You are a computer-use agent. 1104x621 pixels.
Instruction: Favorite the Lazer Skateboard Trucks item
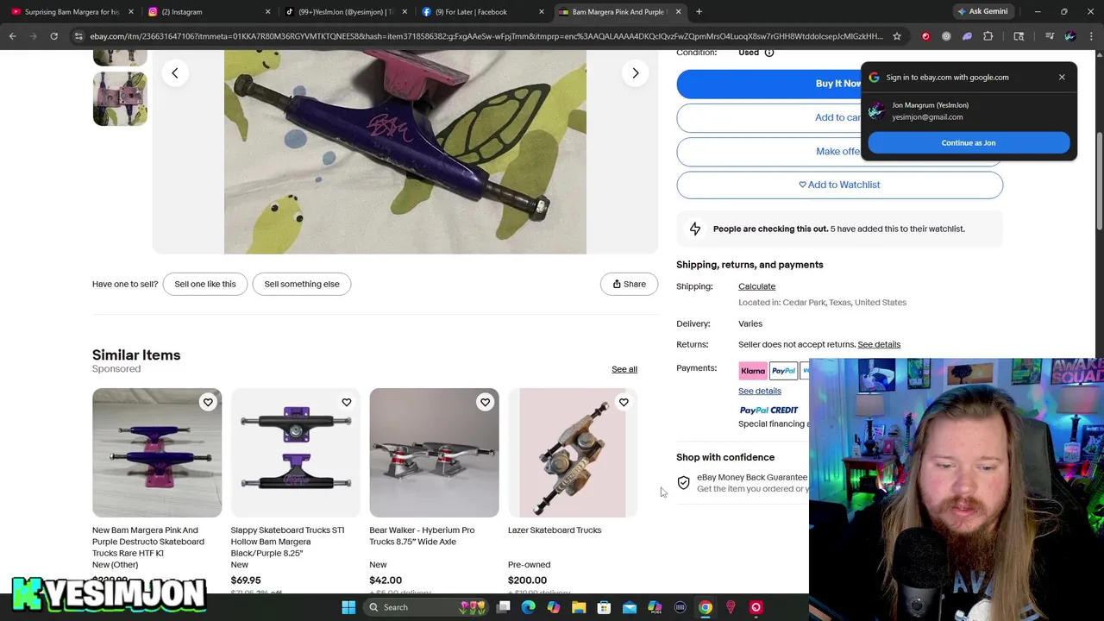(624, 402)
